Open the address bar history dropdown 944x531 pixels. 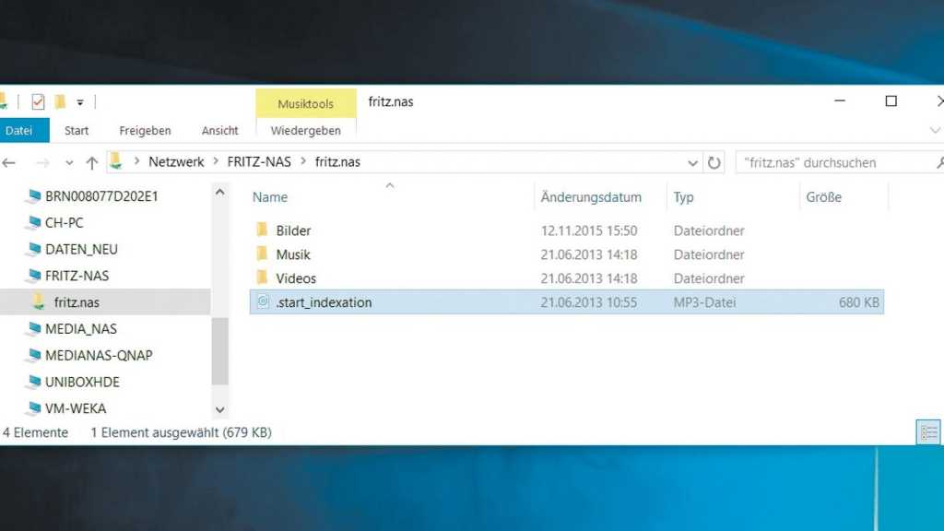click(692, 162)
